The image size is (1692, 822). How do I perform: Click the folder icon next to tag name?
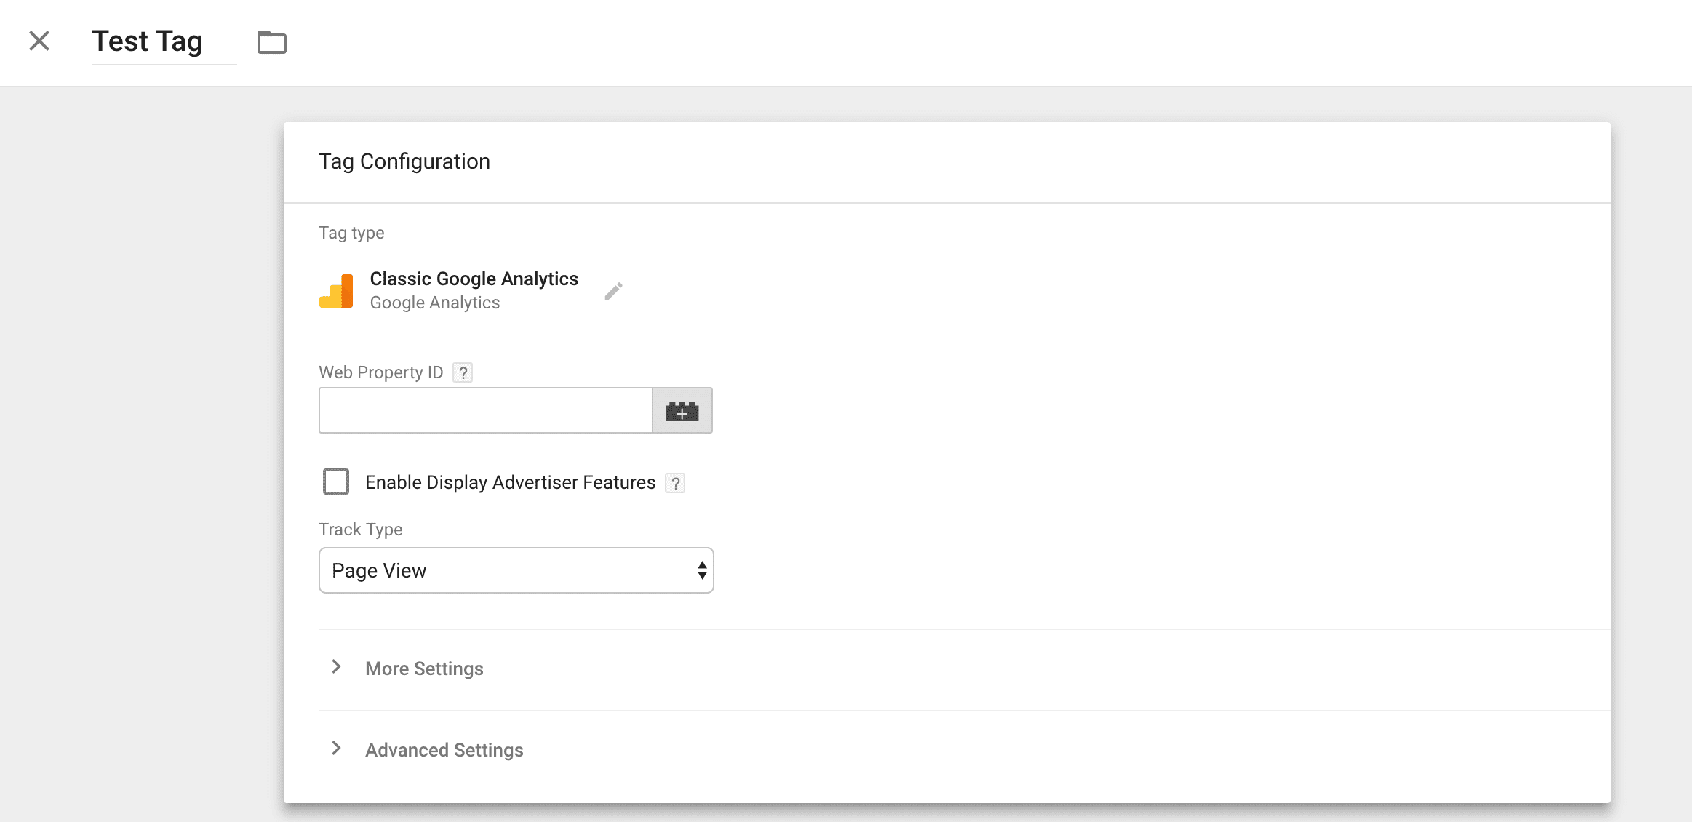[272, 42]
